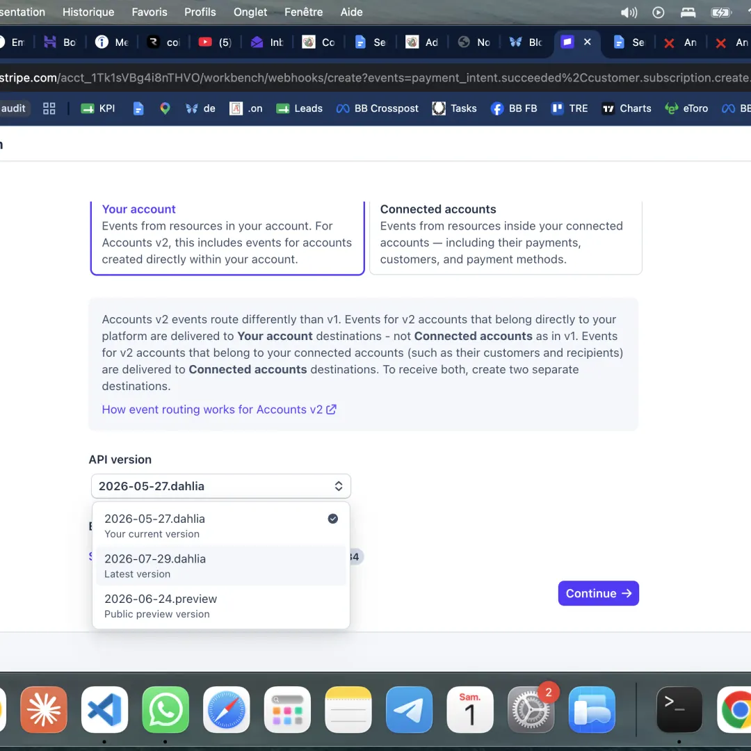This screenshot has height=751, width=751.
Task: Click the Stripe URL address bar
Action: pyautogui.click(x=375, y=78)
